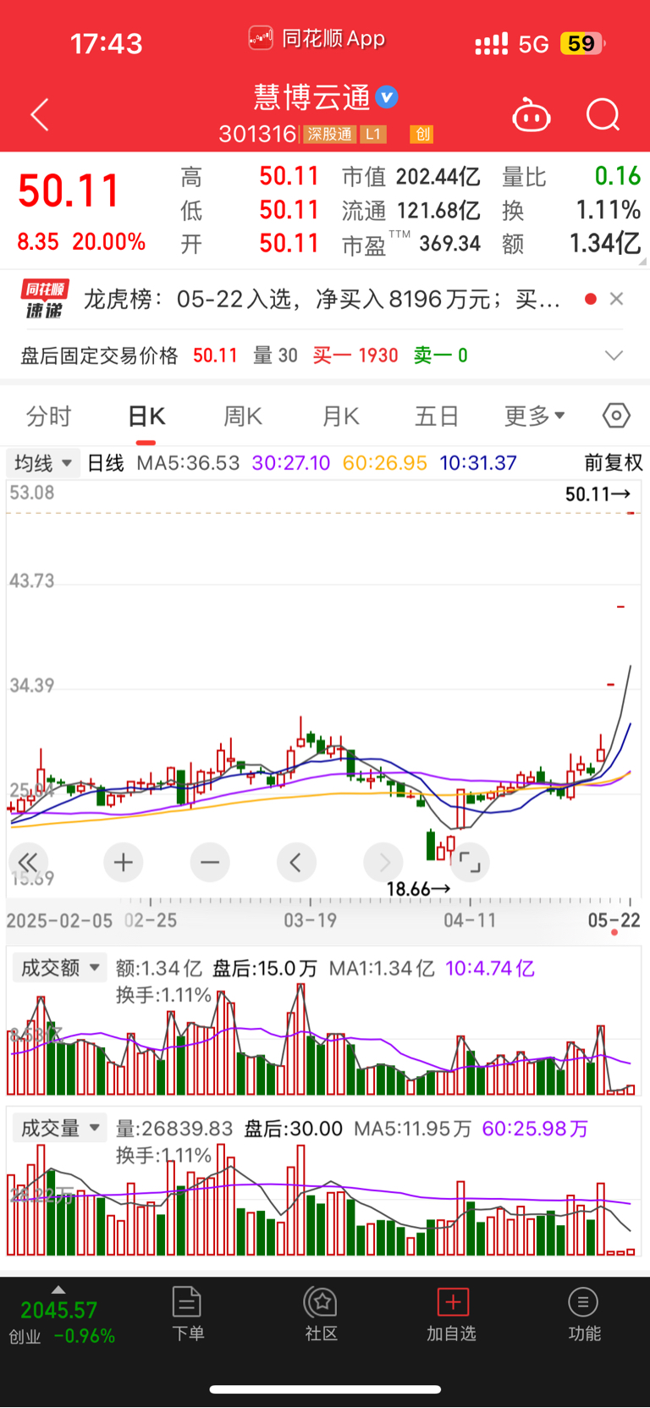Tap the 2045.57 创业 index value
Image resolution: width=650 pixels, height=1408 pixels.
(59, 1311)
